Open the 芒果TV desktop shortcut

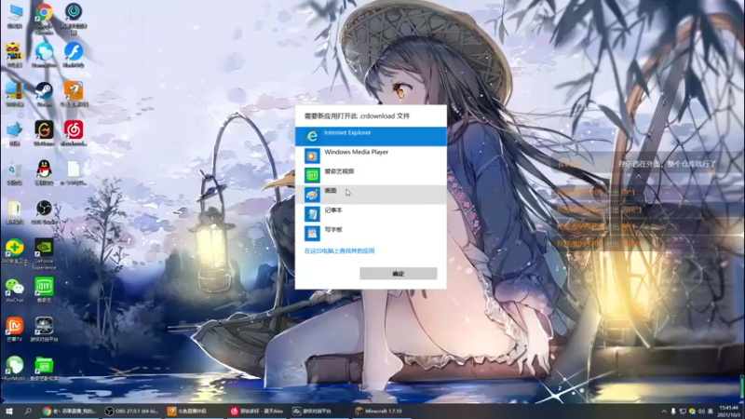[x=15, y=329]
